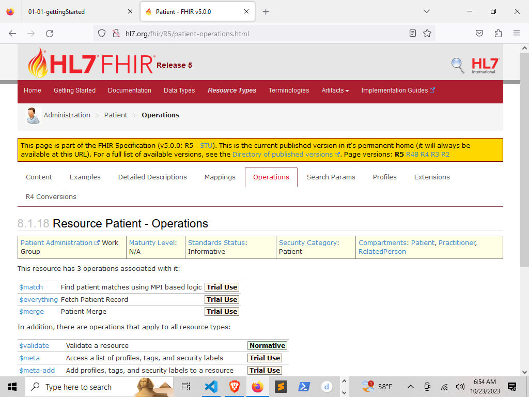Click the shield tracking protection icon
Image resolution: width=529 pixels, height=397 pixels.
pos(102,34)
